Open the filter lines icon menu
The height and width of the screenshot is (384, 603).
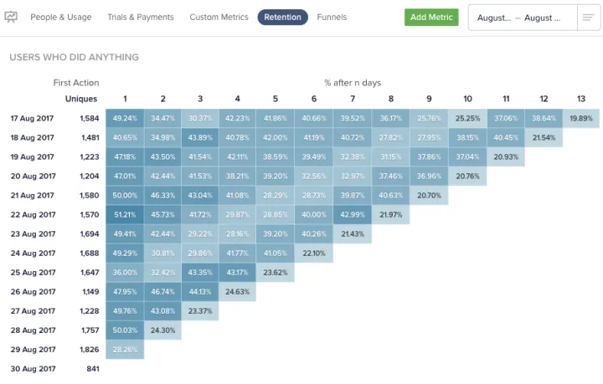coord(587,18)
